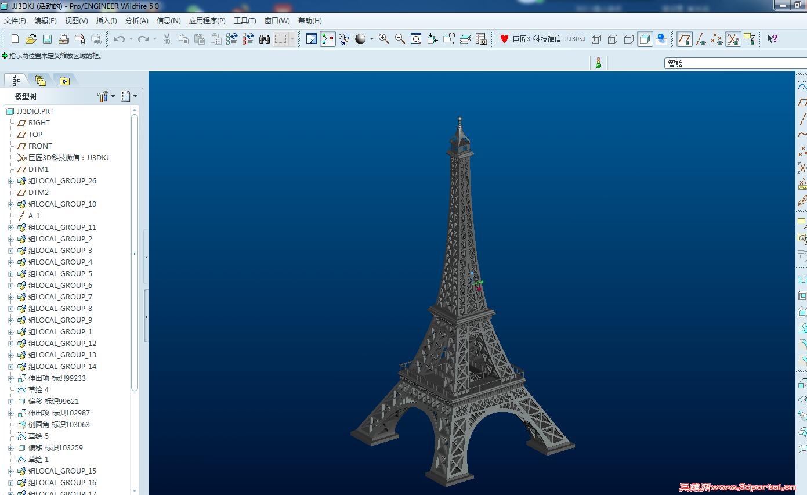Click datum coordinate system tool, right toolbar

click(802, 168)
